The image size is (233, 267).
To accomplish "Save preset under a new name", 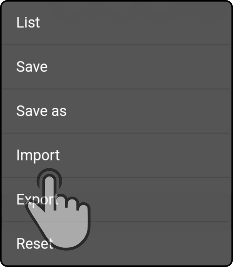I will click(116, 111).
